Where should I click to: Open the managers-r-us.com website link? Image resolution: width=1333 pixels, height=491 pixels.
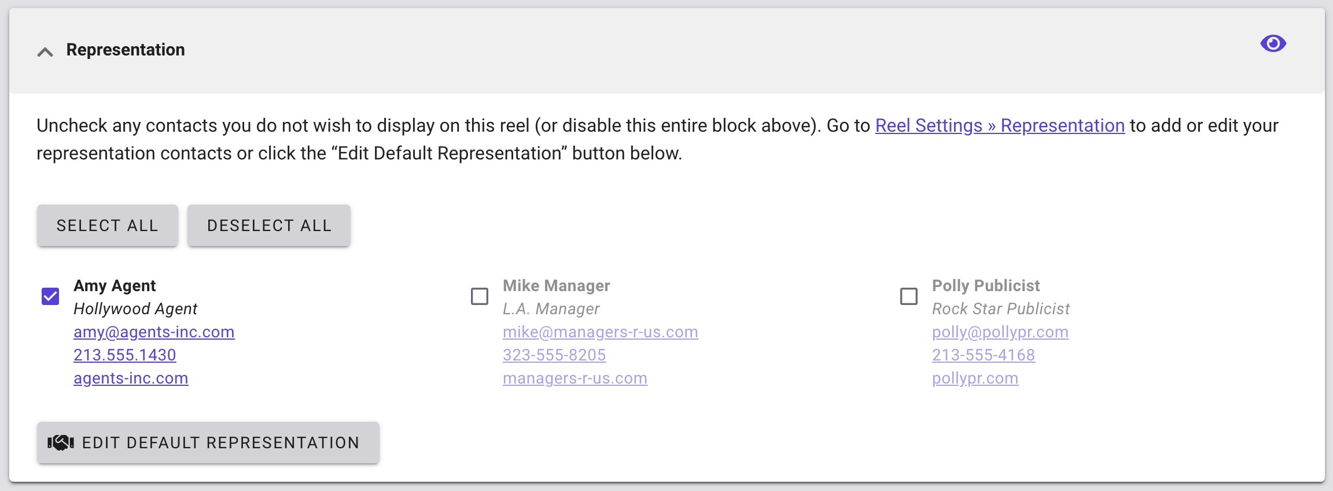575,378
